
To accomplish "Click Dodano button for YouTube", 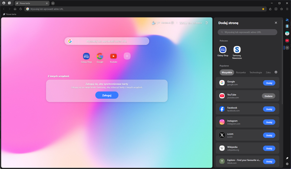I will (x=268, y=96).
